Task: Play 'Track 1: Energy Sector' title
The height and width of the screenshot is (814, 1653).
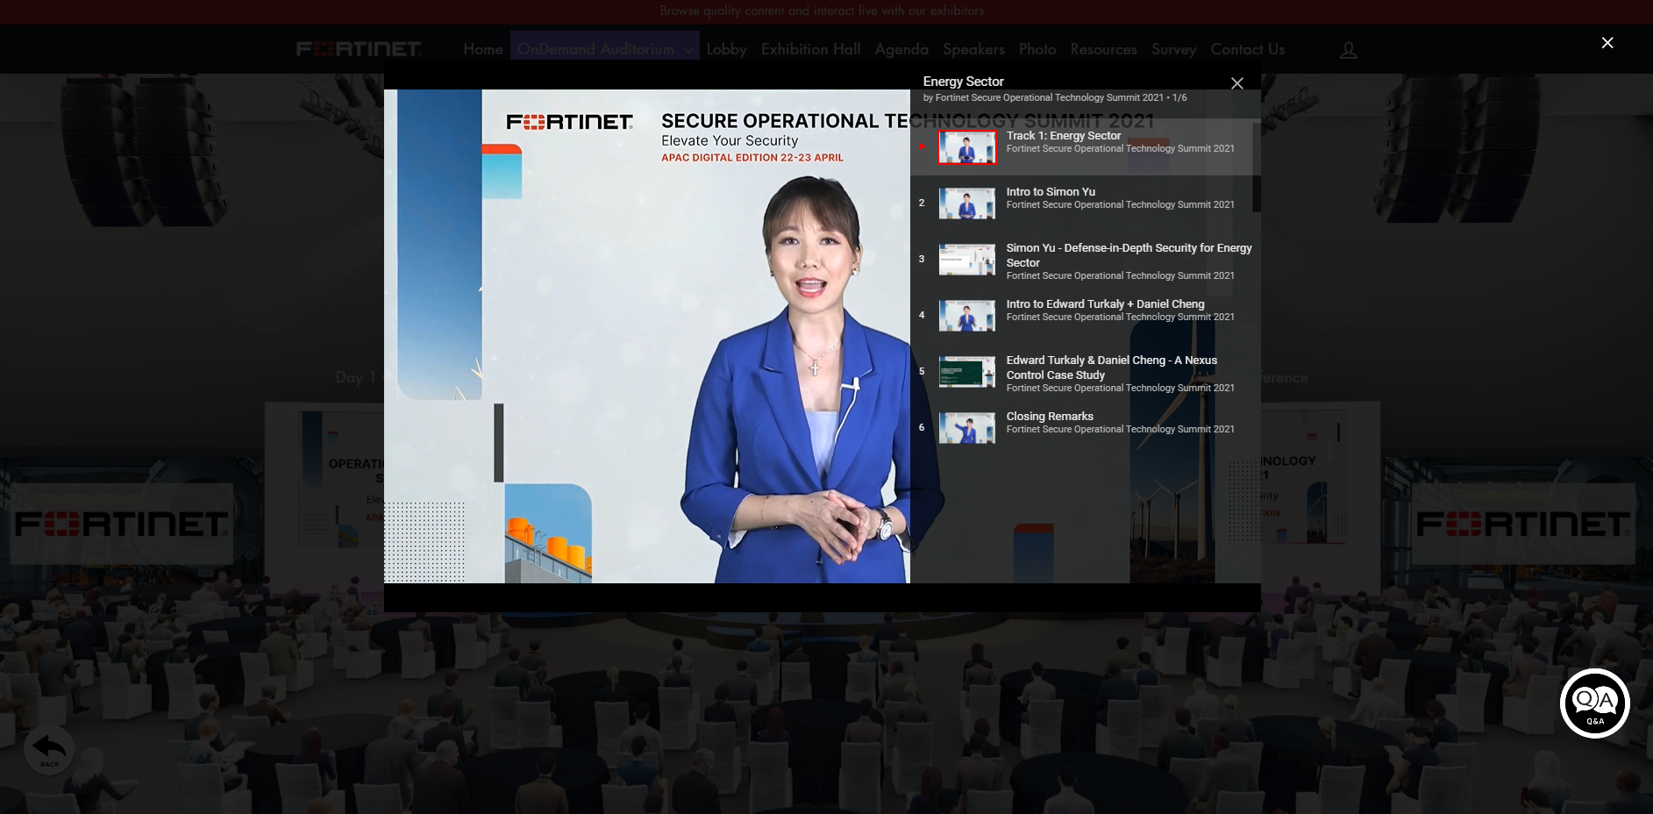Action: 1064,135
